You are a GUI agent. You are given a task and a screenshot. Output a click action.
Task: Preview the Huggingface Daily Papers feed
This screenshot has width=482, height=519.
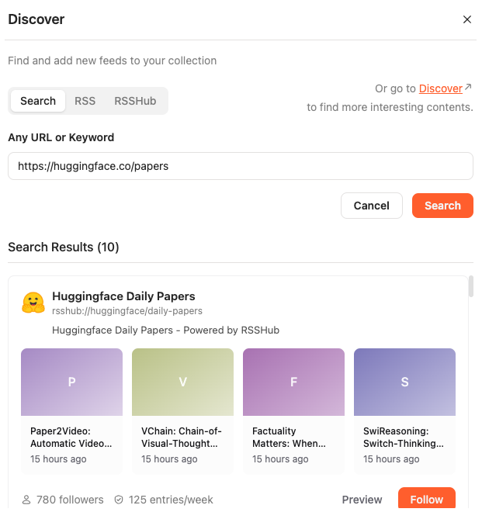362,500
